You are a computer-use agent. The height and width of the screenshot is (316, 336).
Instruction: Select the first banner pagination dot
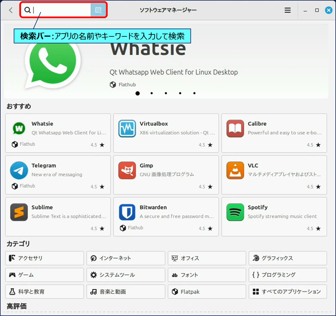coord(138,93)
